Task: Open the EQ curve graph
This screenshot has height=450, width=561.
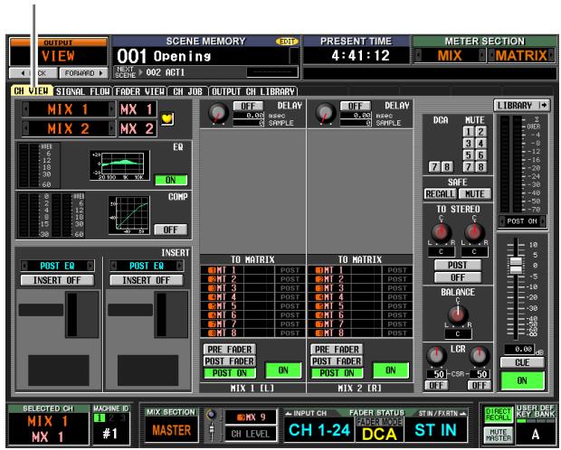Action: [x=119, y=165]
